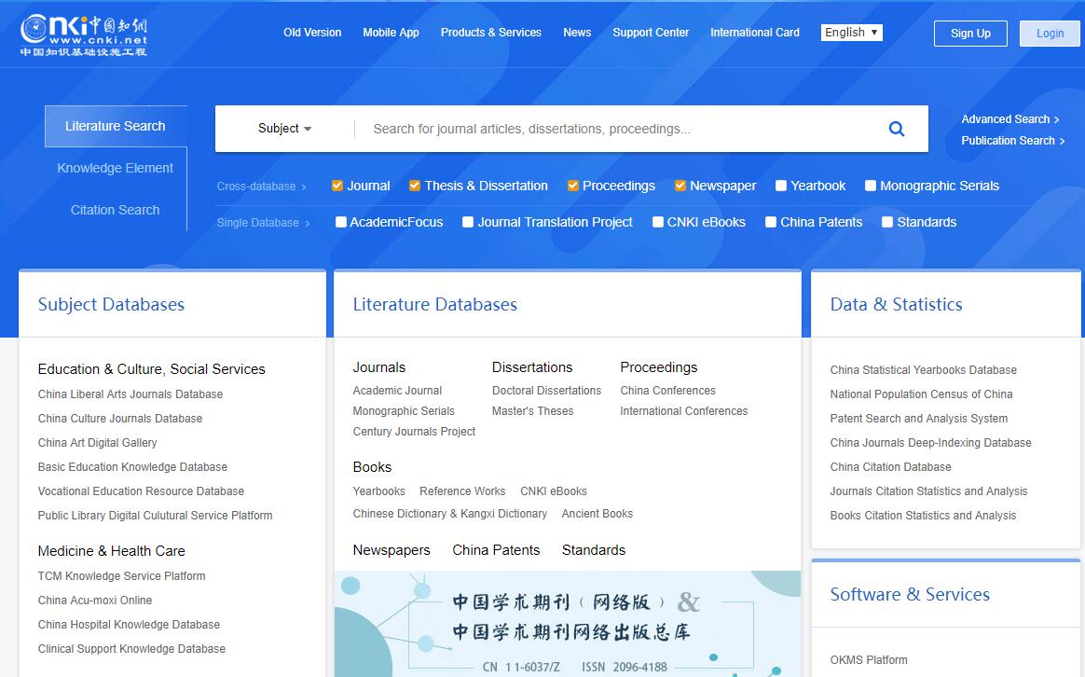Click the Sign Up button
The image size is (1085, 677).
point(970,34)
